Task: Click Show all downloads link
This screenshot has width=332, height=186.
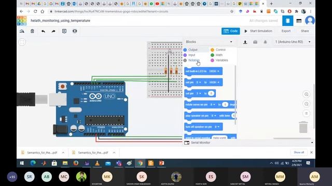Action: click(299, 152)
